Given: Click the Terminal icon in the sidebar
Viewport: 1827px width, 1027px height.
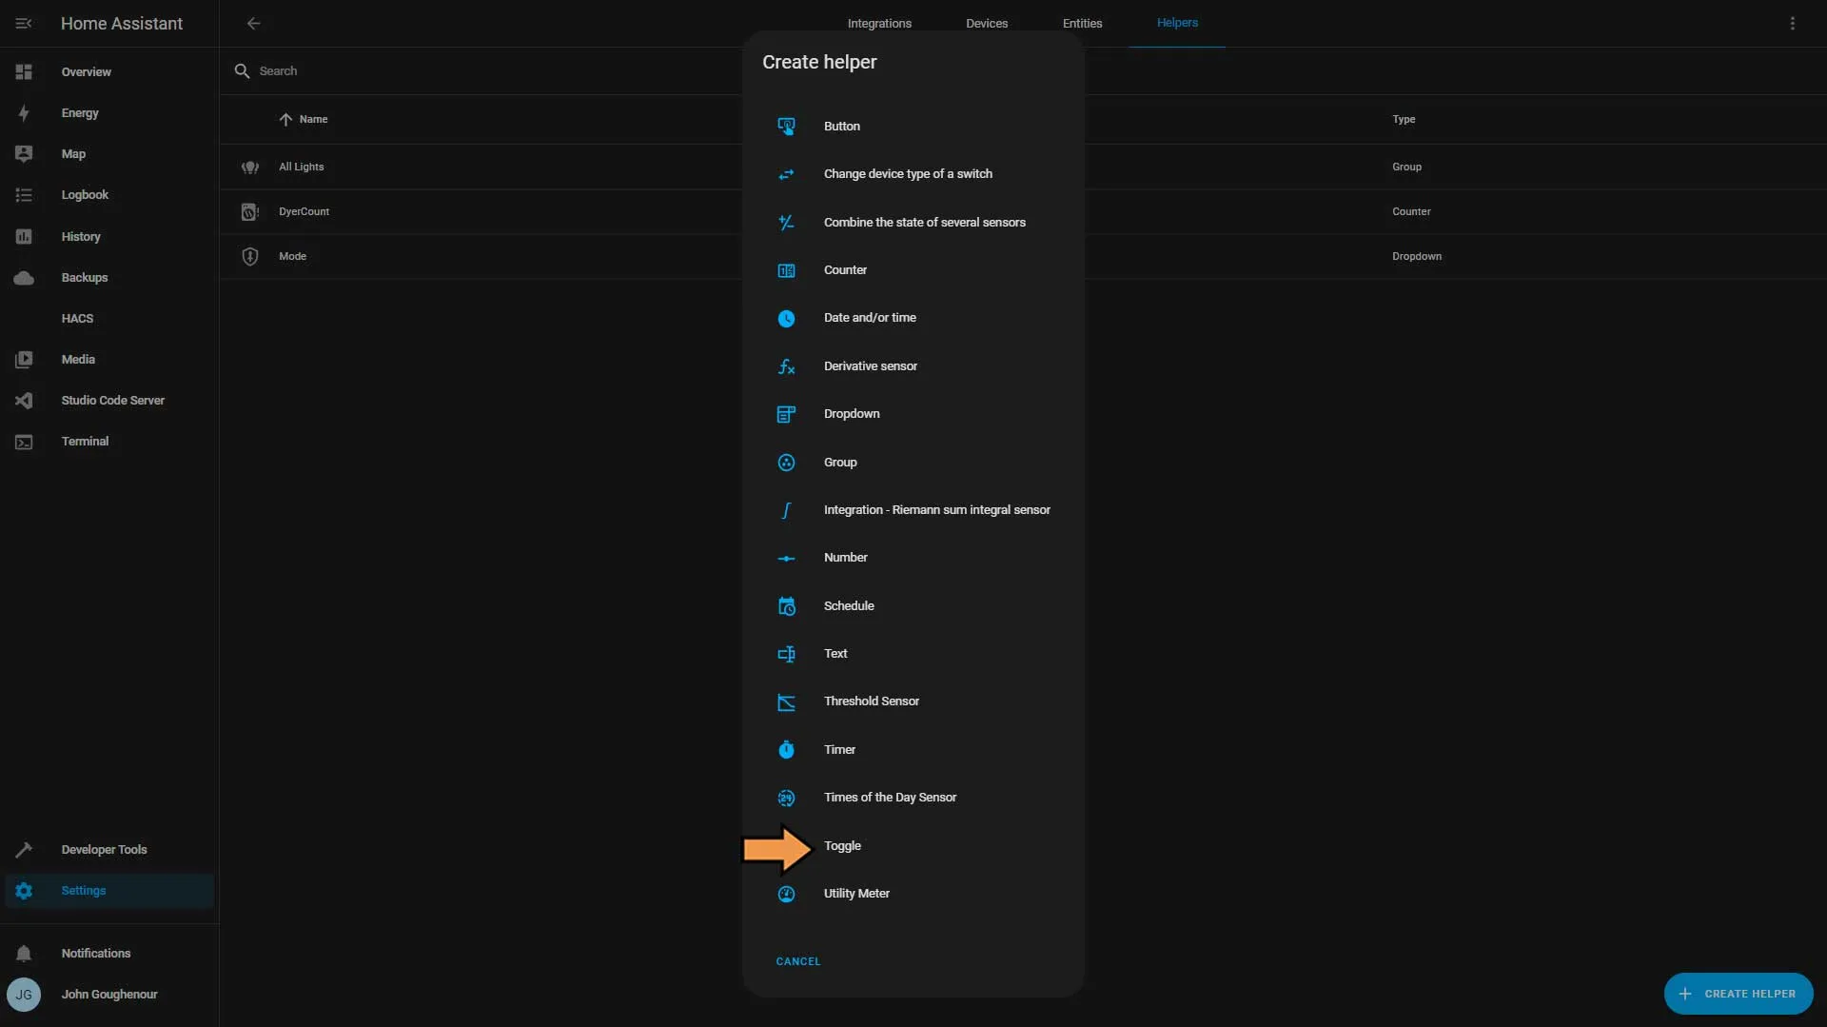Looking at the screenshot, I should pyautogui.click(x=24, y=442).
